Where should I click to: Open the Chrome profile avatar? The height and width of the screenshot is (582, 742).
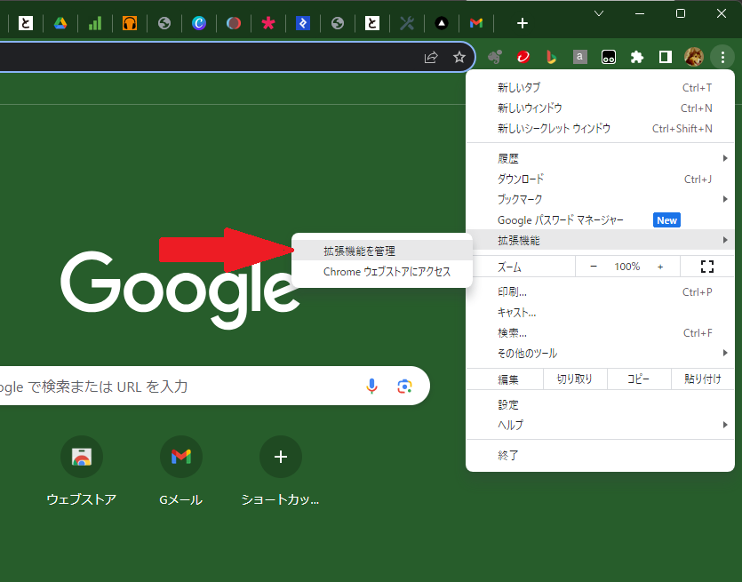point(692,56)
